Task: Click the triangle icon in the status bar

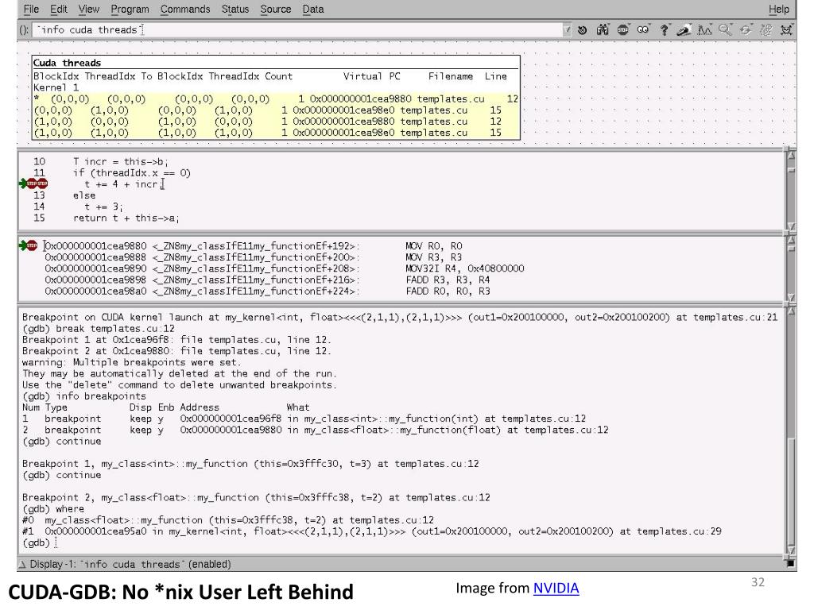Action: [22, 565]
